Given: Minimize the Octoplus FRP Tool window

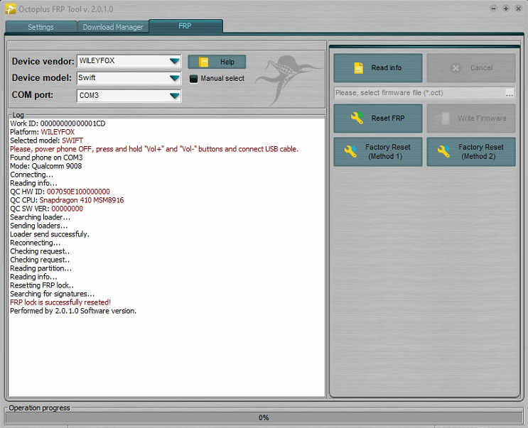Looking at the screenshot, I should click(493, 9).
